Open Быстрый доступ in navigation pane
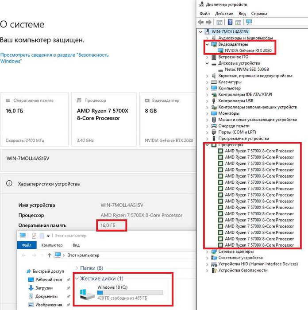The height and width of the screenshot is (310, 308). pyautogui.click(x=48, y=271)
